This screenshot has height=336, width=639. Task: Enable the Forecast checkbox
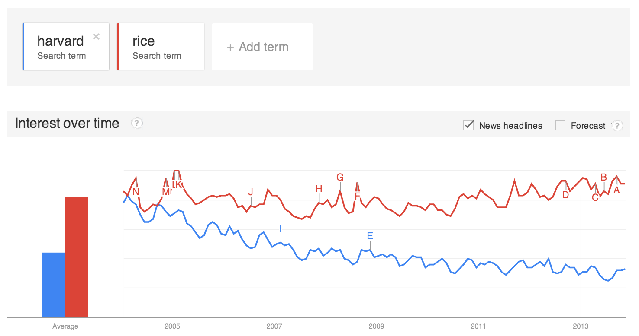(x=560, y=126)
